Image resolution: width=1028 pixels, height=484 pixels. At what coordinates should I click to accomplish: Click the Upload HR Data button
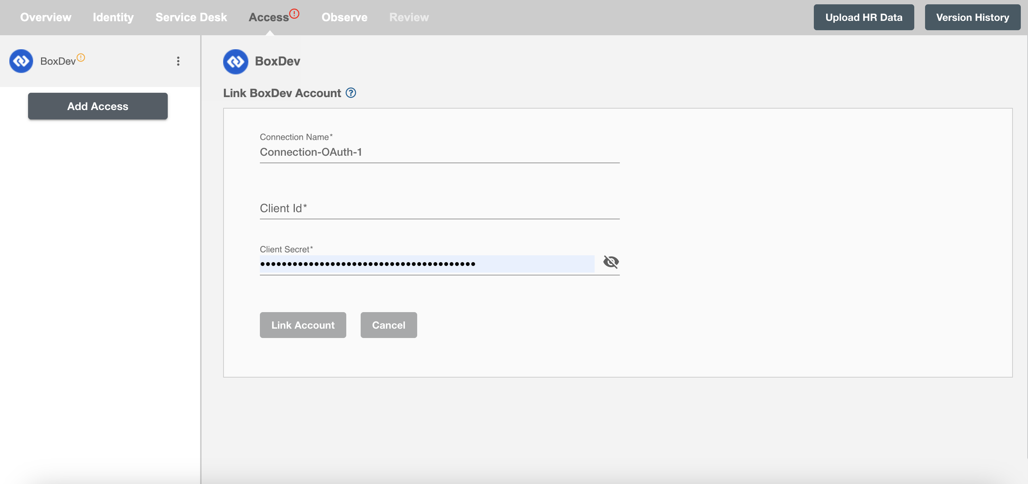click(864, 17)
